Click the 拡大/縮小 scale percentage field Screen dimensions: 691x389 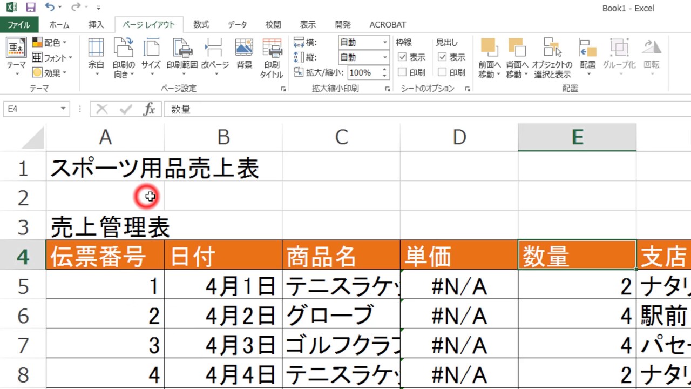pyautogui.click(x=363, y=72)
